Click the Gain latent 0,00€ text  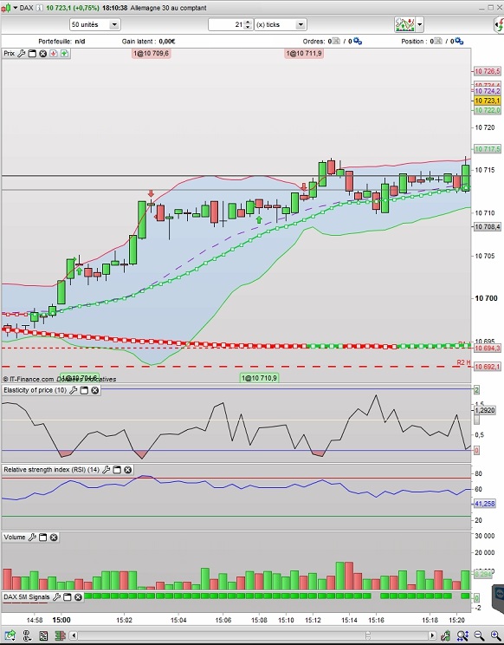[149, 41]
